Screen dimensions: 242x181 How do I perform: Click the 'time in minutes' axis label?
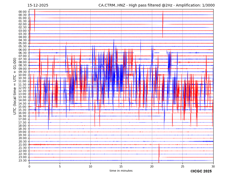tap(121, 171)
